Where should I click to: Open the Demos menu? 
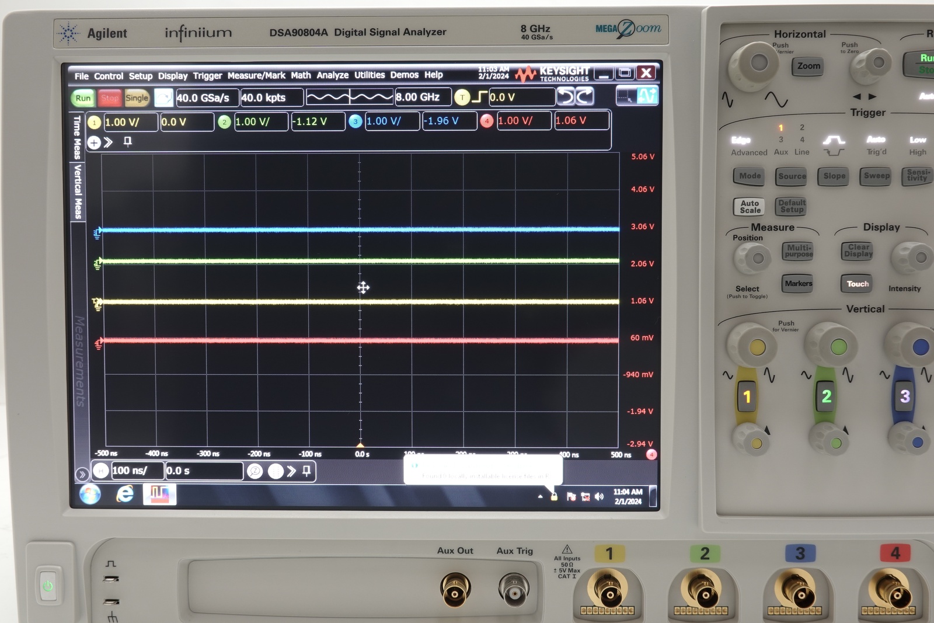405,75
